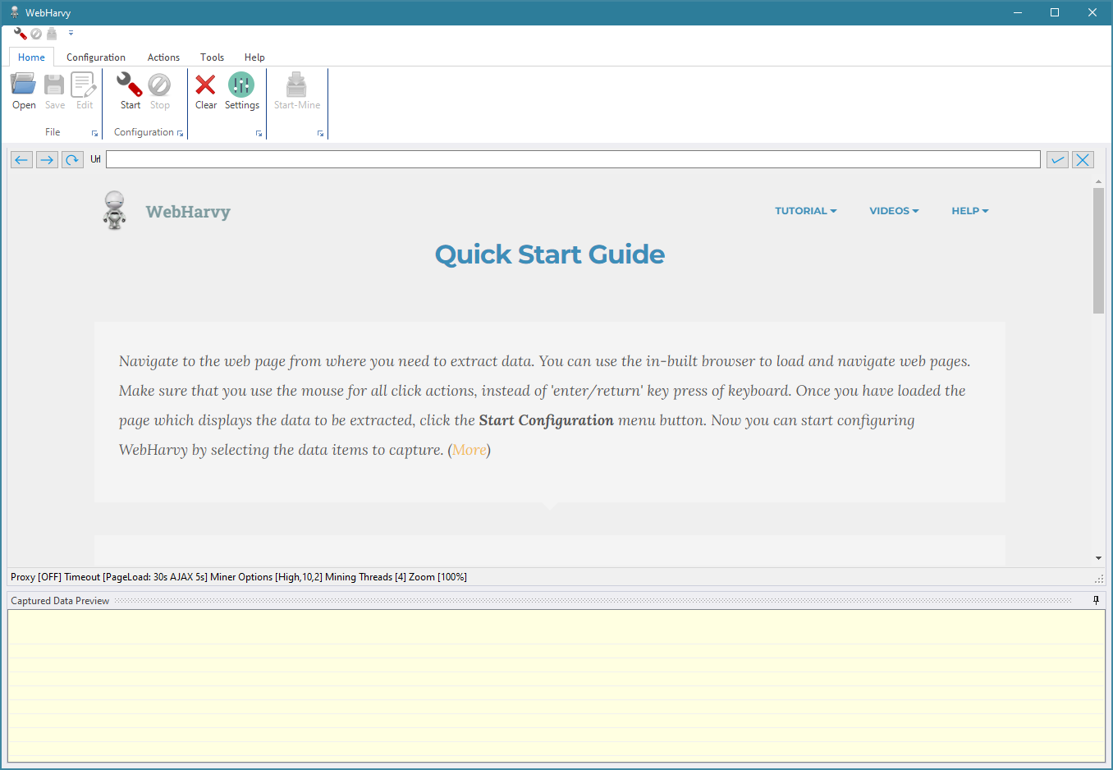1113x770 pixels.
Task: Click the Proxy [OFF] status text
Action: click(36, 577)
